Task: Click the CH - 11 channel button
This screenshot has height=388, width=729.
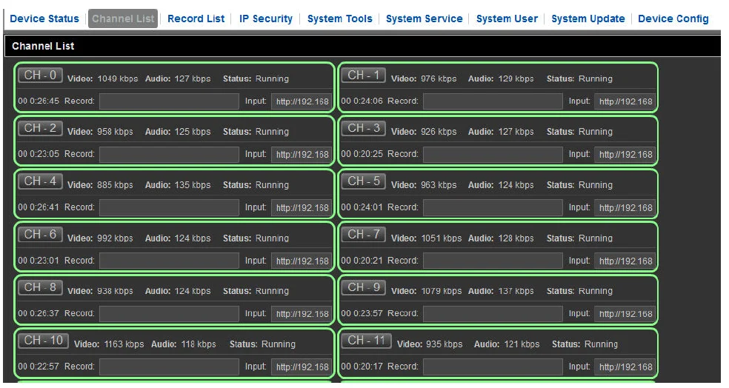Action: coord(366,341)
